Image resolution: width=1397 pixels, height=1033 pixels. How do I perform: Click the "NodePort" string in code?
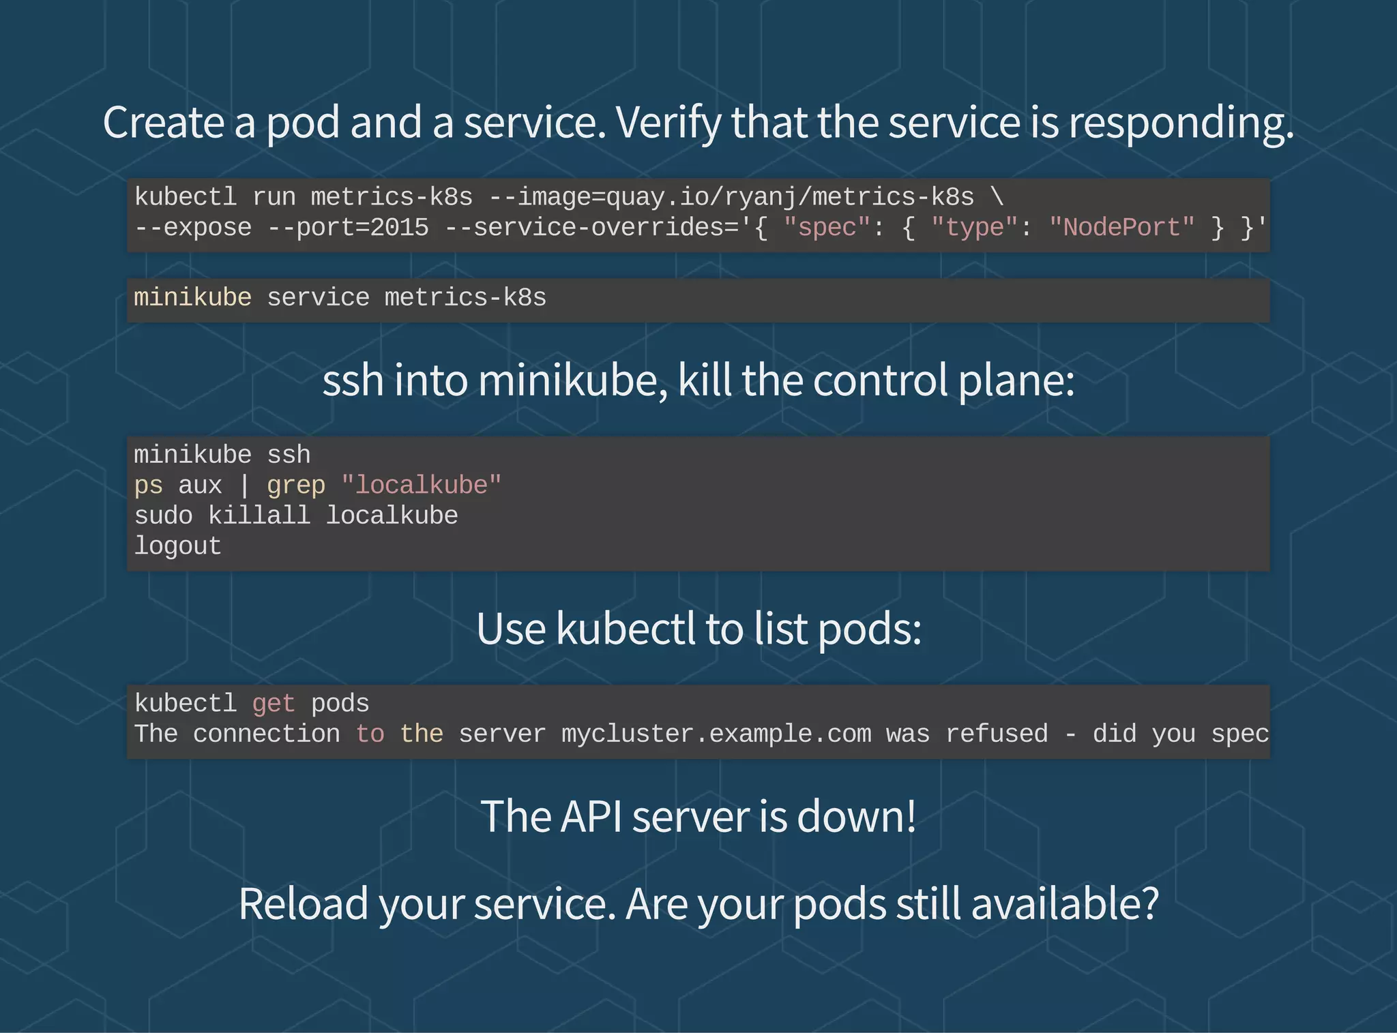tap(1121, 228)
